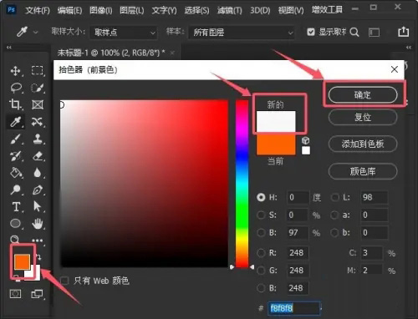Select the Rectangular Marquee tool
The height and width of the screenshot is (319, 418).
tap(38, 71)
